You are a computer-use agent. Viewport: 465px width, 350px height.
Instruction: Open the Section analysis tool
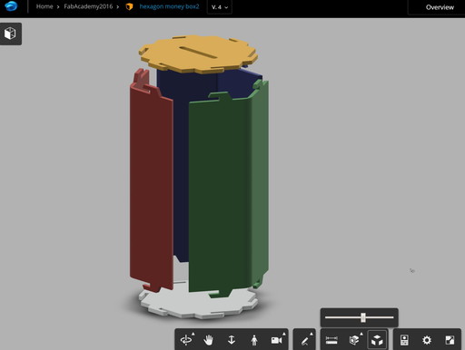pos(354,341)
